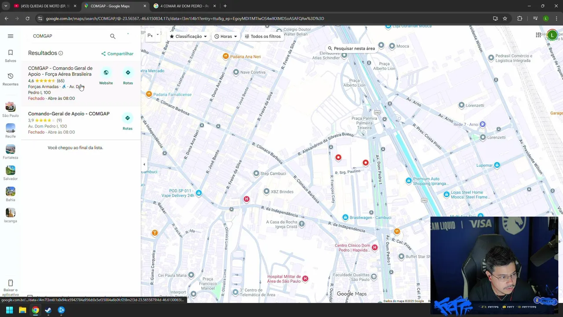Get Rotas for Comando-Geral de Apoio - COMGAP
This screenshot has width=563, height=317.
128,122
